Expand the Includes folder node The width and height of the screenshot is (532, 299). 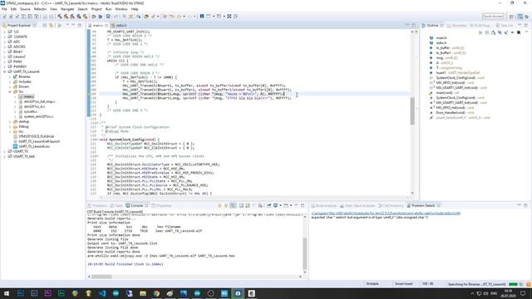point(10,81)
